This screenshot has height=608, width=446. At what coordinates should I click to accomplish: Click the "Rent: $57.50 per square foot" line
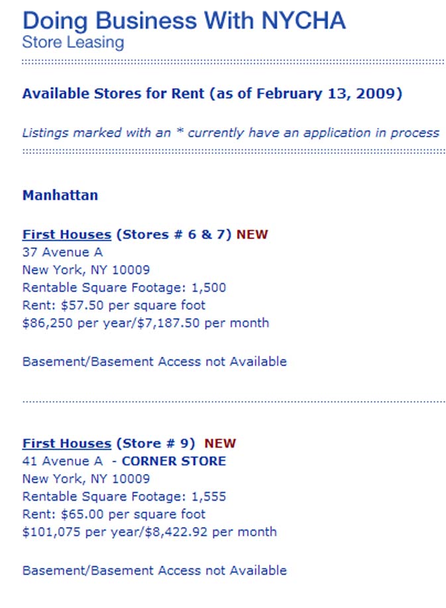coord(114,306)
